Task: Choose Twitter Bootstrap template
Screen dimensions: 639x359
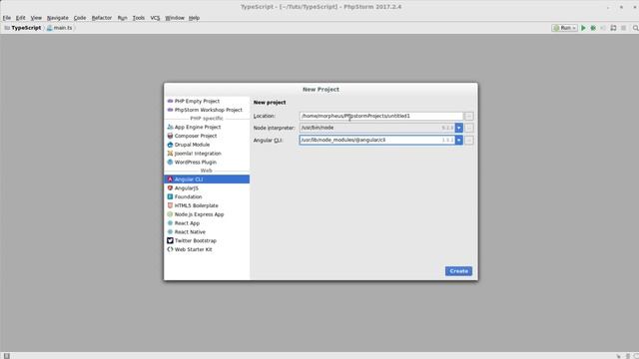Action: 207,240
